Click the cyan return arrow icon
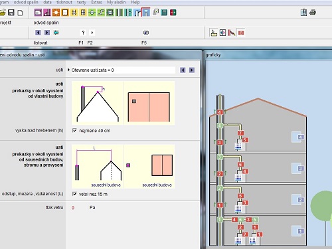This screenshot has height=249, width=332. [56, 33]
